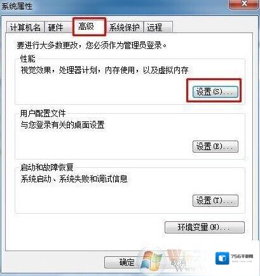Viewport: 260px width, 276px height.
Task: Open performance 设置(S) button
Action: click(x=215, y=92)
